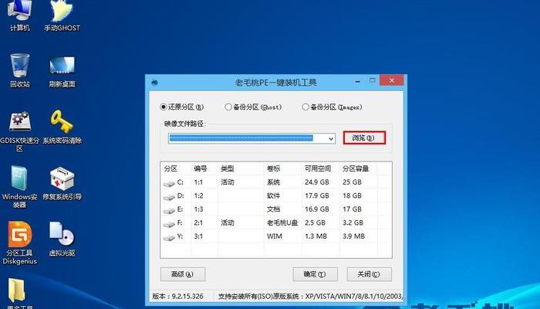The image size is (540, 309).
Task: Open the 计算机 desktop icon
Action: coord(19,15)
